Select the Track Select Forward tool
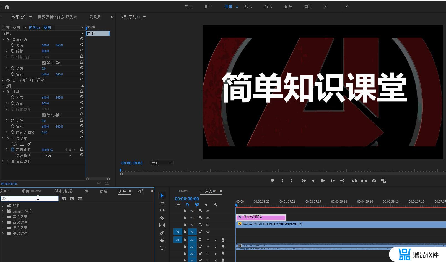Image resolution: width=446 pixels, height=262 pixels. click(162, 203)
